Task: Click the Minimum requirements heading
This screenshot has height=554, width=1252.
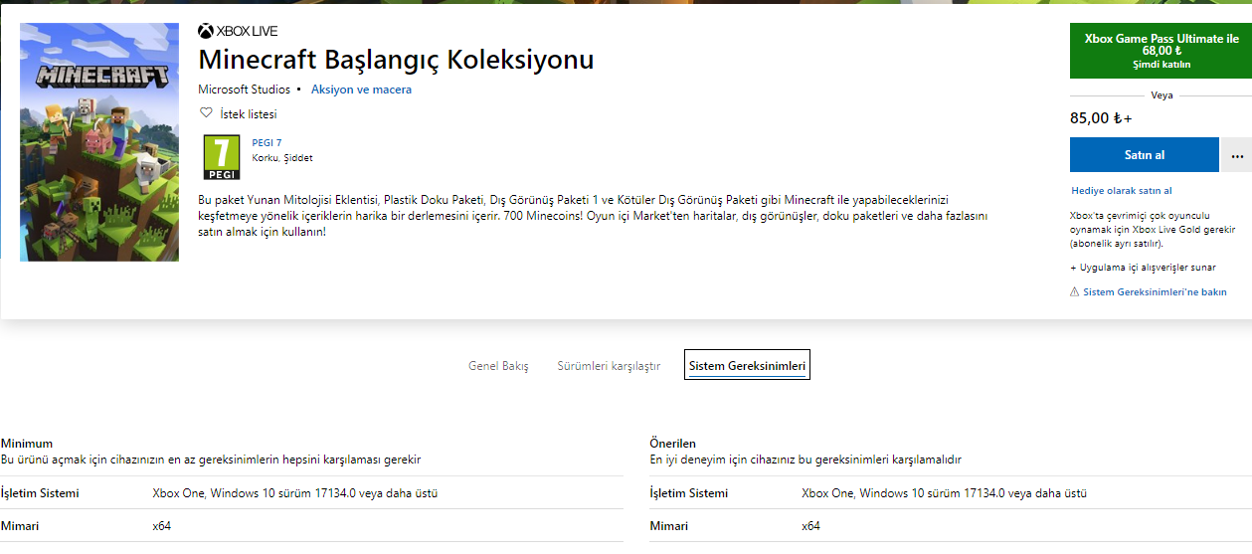Action: pos(27,444)
